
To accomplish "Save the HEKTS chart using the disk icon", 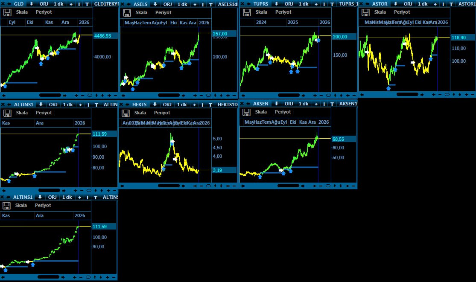I will pos(126,113).
